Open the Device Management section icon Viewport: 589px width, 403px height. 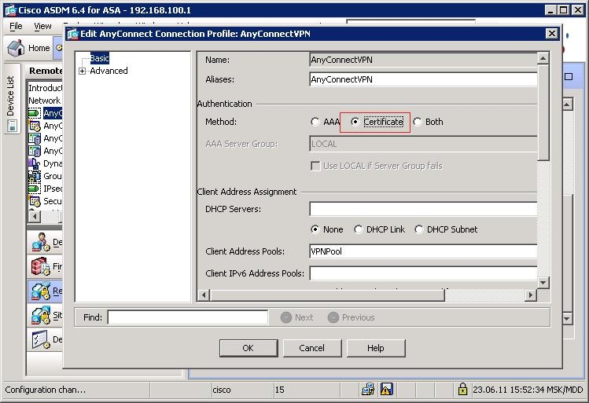coord(41,339)
